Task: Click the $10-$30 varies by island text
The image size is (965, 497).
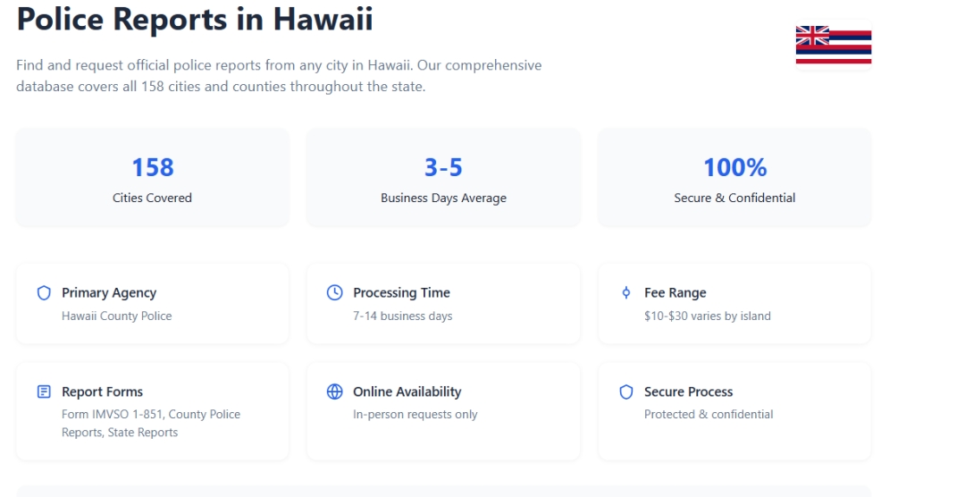Action: [x=707, y=316]
